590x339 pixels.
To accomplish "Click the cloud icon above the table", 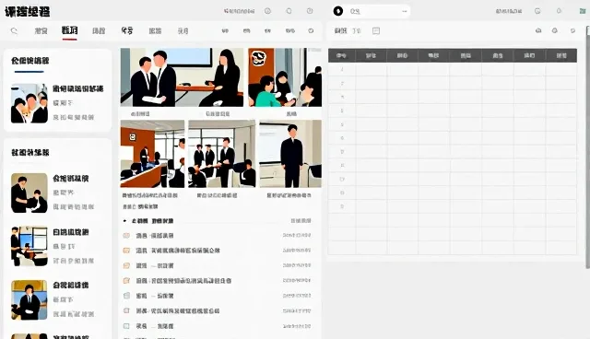I will [x=538, y=30].
